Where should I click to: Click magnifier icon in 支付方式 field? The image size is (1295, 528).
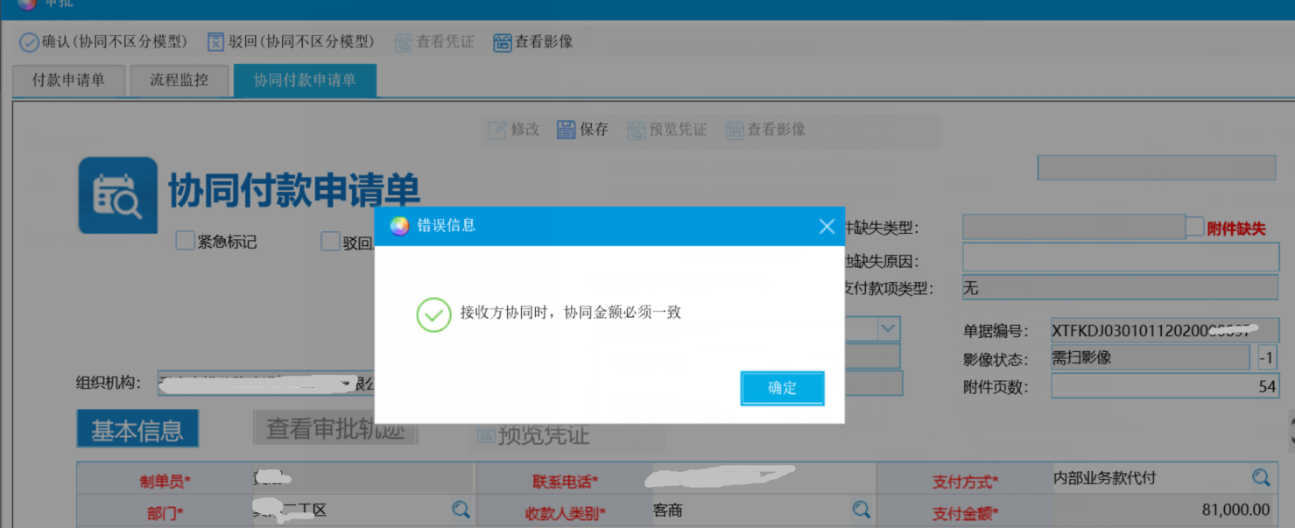(1260, 477)
